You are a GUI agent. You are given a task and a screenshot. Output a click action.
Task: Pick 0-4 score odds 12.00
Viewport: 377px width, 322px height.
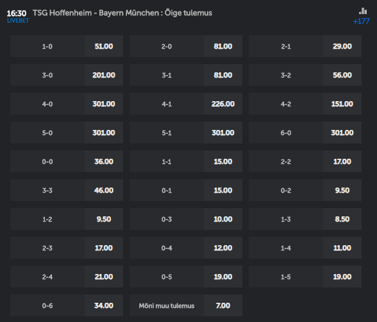click(x=186, y=248)
